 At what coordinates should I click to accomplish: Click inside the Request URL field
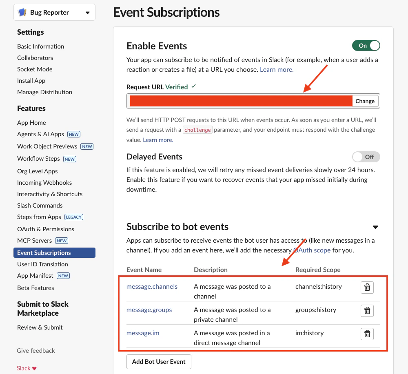(241, 101)
